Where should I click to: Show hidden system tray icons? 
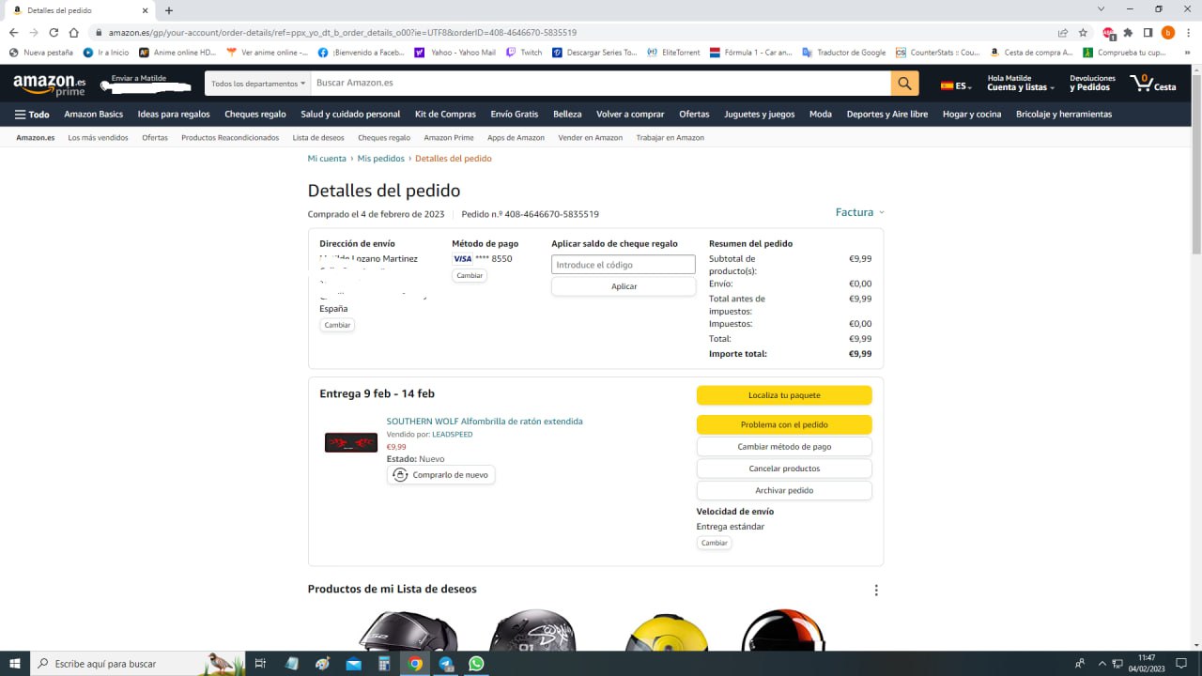[x=1102, y=664]
